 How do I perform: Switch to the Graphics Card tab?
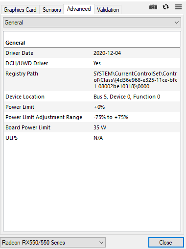tap(20, 10)
